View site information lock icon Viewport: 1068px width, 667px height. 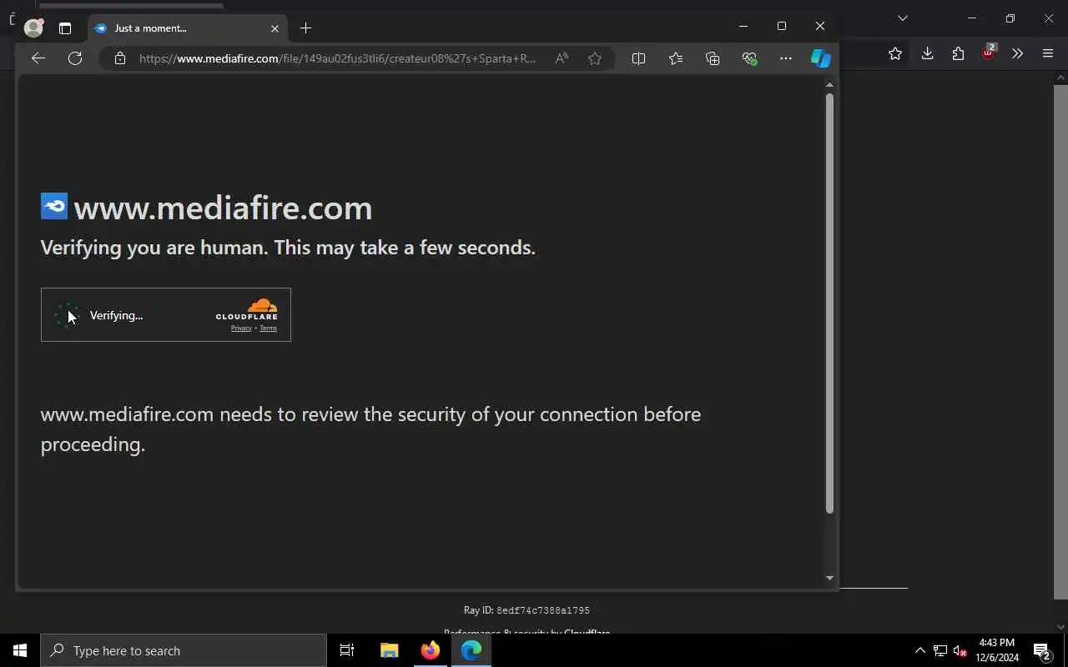click(120, 58)
